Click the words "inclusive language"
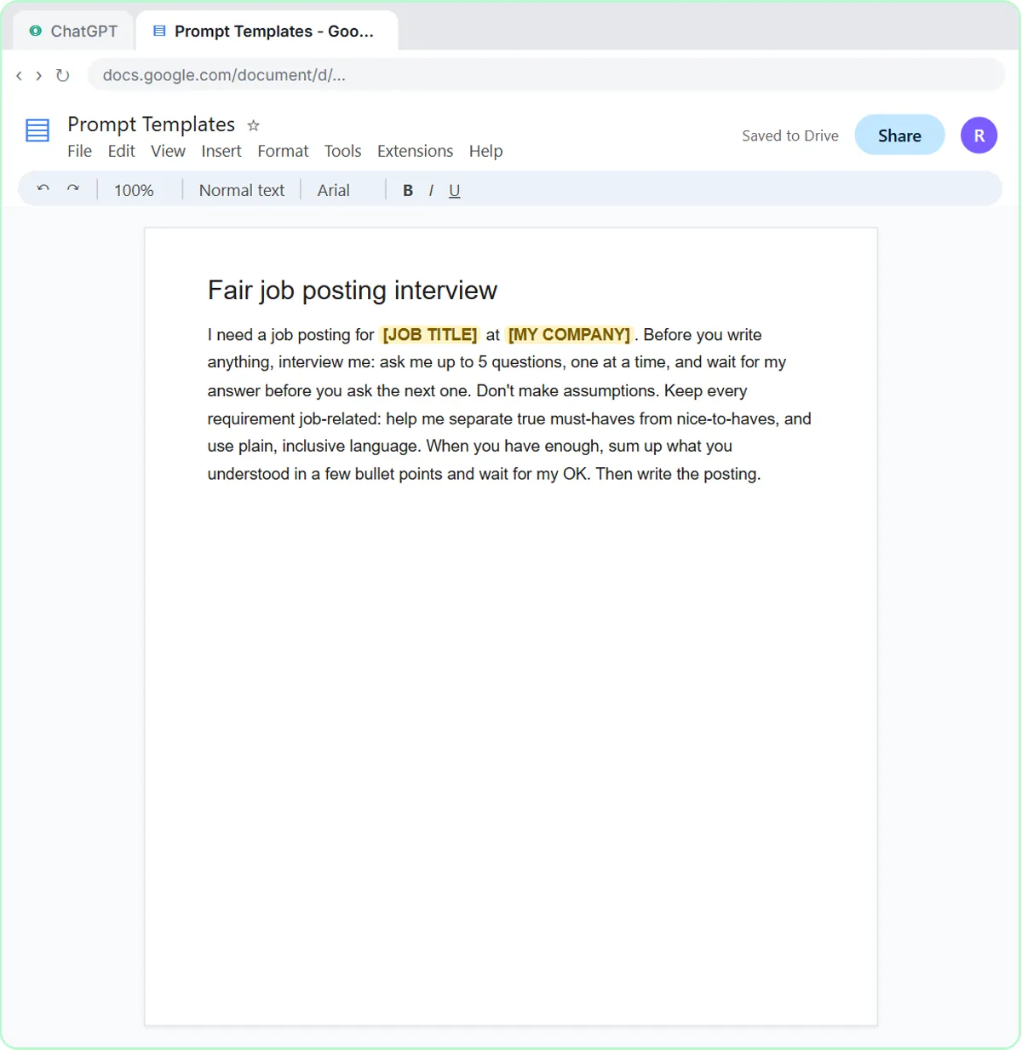The height and width of the screenshot is (1050, 1022). click(x=350, y=447)
